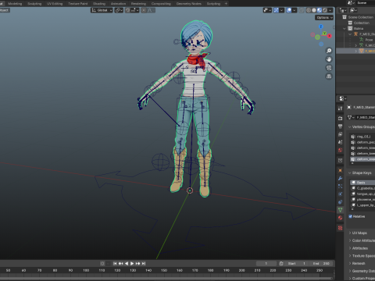
Task: Select wireframe viewport shading
Action: pos(309,10)
